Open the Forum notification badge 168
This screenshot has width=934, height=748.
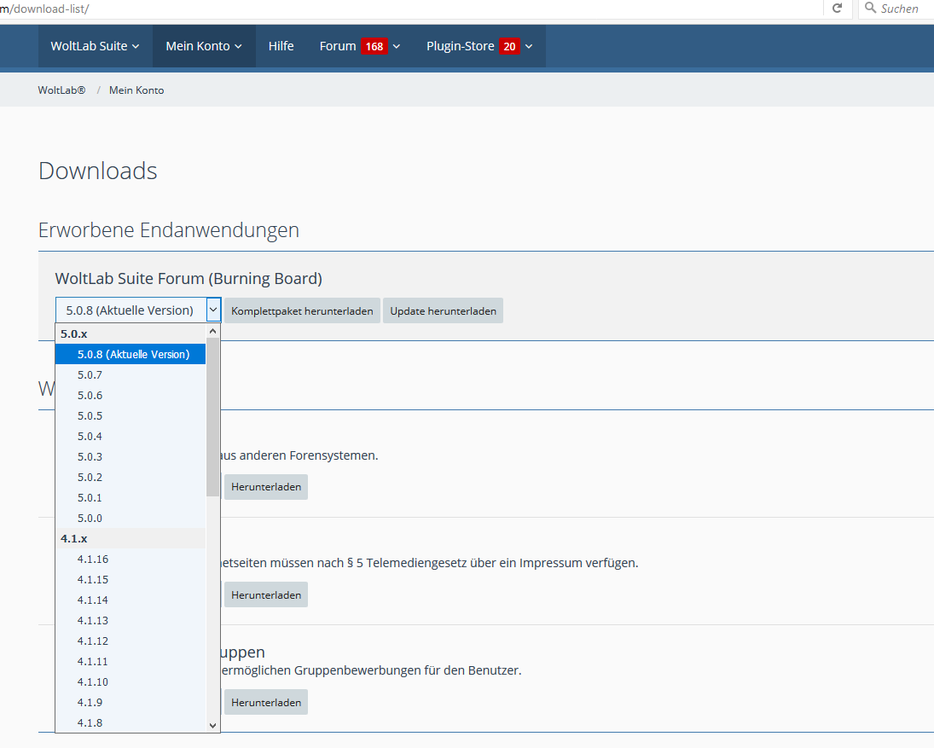point(374,46)
